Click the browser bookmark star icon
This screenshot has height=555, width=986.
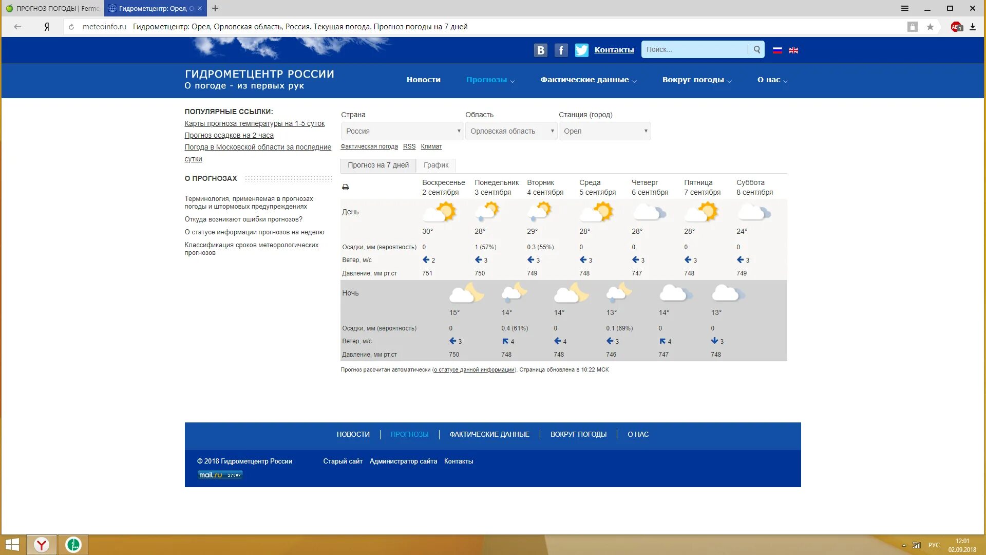[930, 27]
